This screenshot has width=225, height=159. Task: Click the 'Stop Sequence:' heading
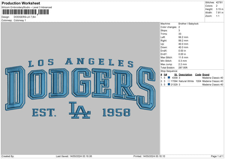point(169,71)
